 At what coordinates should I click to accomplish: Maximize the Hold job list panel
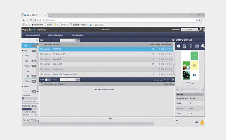point(173,40)
